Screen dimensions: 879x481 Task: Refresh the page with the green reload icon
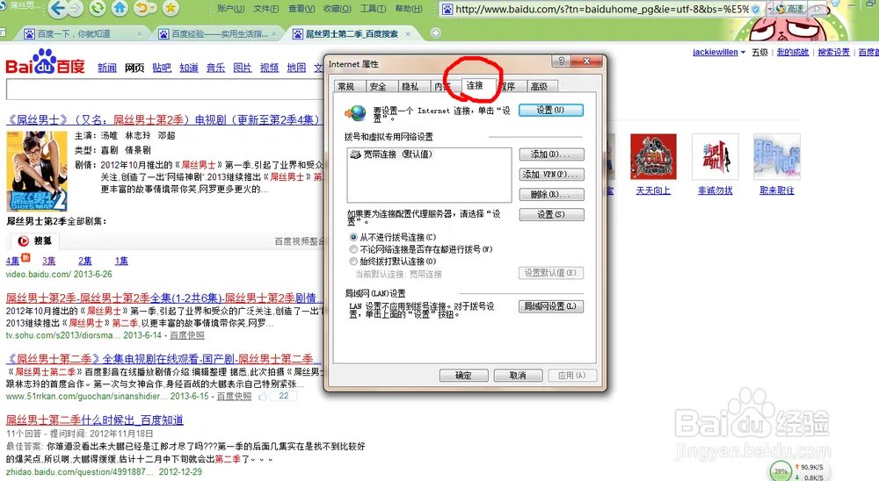pyautogui.click(x=97, y=9)
